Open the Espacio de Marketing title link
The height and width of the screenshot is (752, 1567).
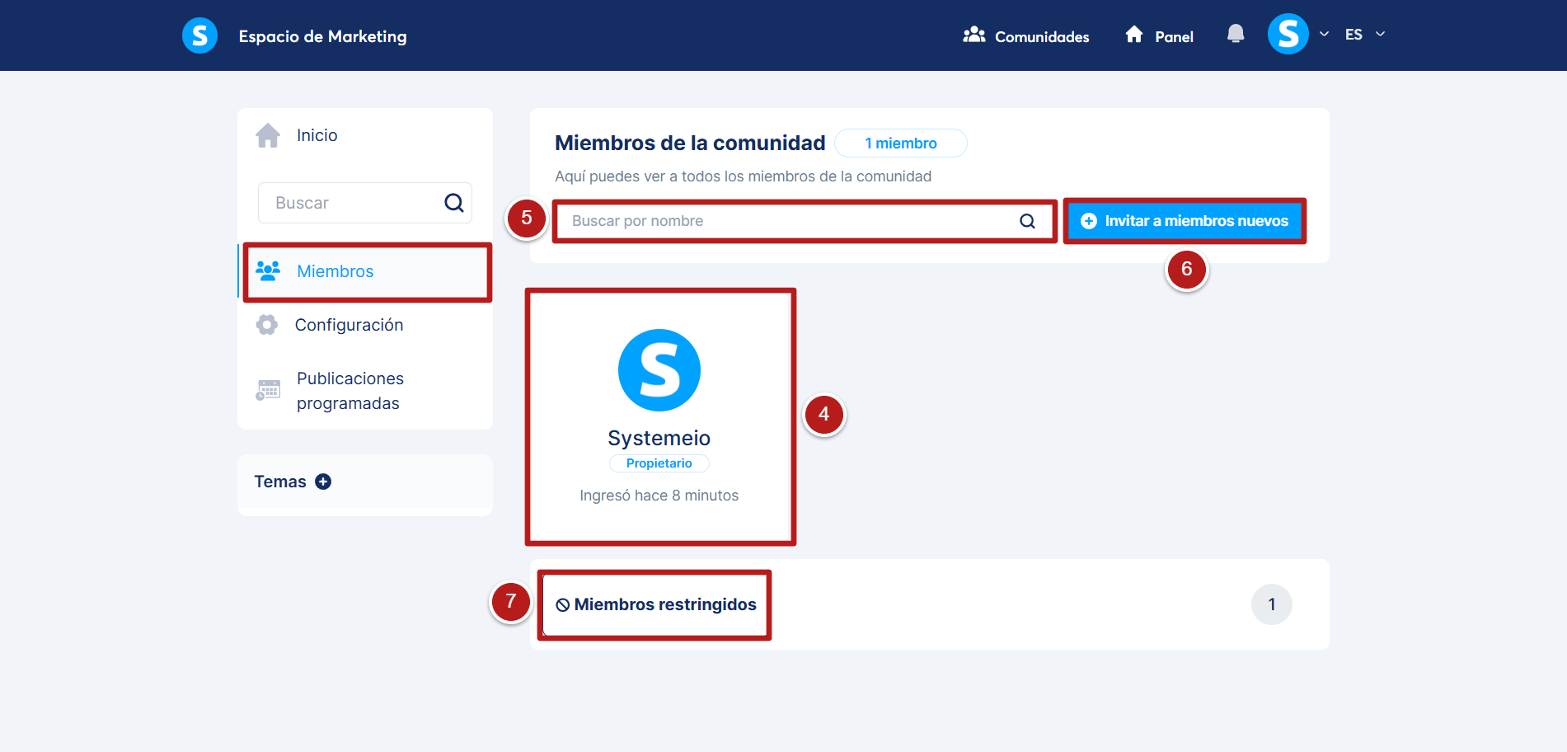[x=322, y=36]
